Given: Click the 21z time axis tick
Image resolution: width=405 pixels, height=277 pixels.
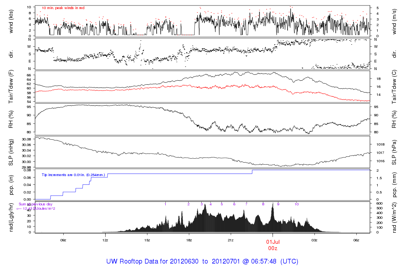Looking at the screenshot, I should 231,240.
